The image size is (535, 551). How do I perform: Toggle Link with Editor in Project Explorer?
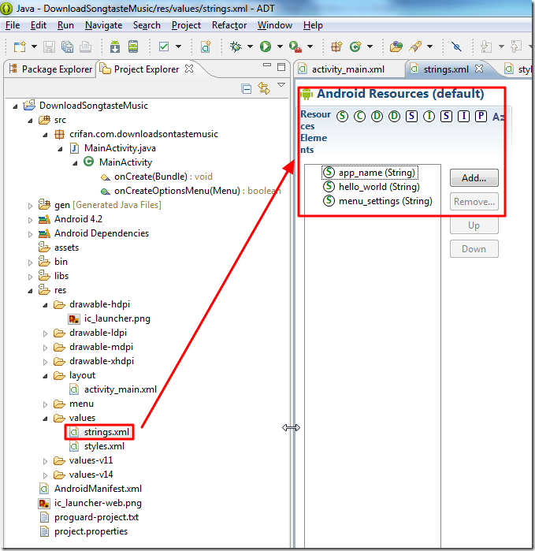264,88
